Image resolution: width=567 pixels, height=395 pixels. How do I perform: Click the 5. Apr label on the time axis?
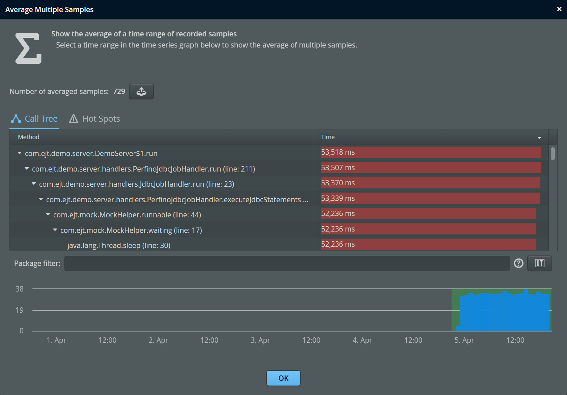click(x=464, y=340)
